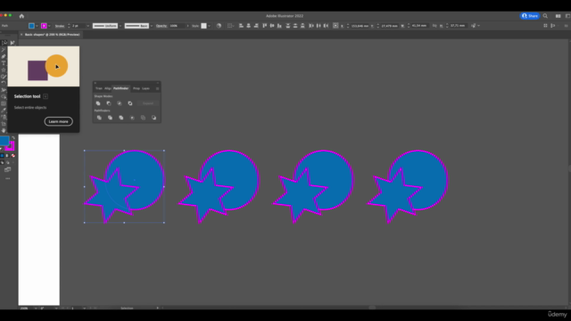The image size is (571, 321).
Task: Switch to Layers tab in panel
Action: click(x=145, y=88)
